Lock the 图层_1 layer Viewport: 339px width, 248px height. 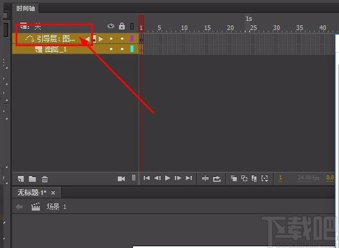coord(122,49)
